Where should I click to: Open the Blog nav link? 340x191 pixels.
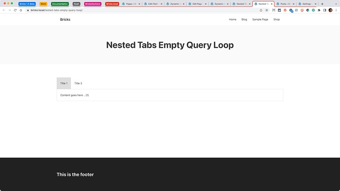coord(244,19)
